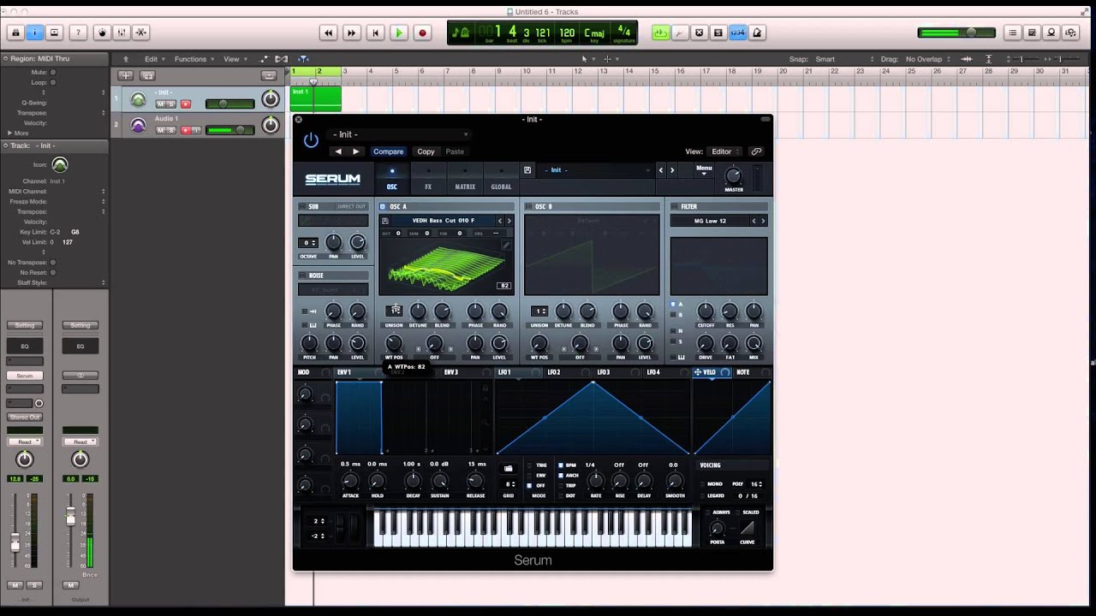Screen dimensions: 1096x616
Task: Open the Drag No Overlap dropdown
Action: click(x=927, y=59)
